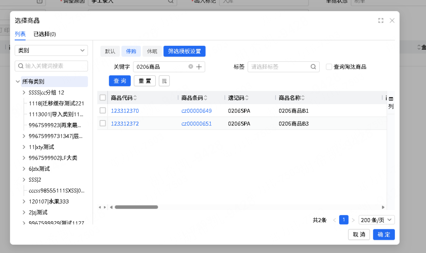Open the 类别 dropdown
Image resolution: width=426 pixels, height=253 pixels.
point(51,50)
